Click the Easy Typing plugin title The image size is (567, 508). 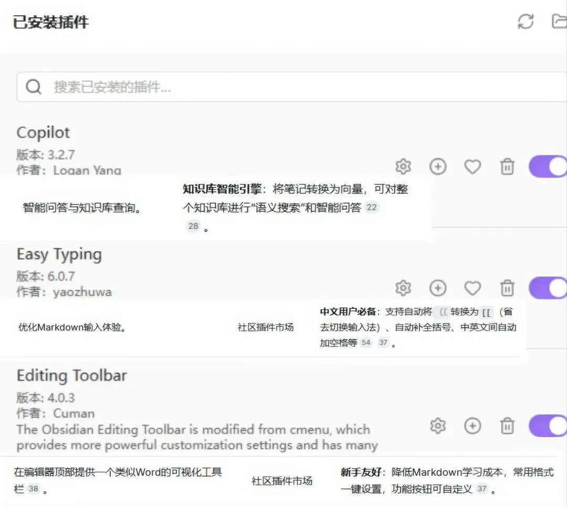pos(59,255)
